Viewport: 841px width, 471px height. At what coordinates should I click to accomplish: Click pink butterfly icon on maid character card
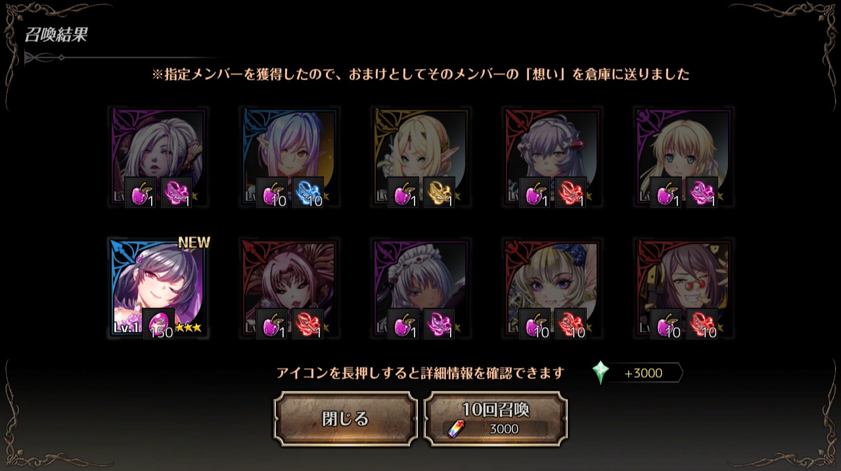coord(439,324)
